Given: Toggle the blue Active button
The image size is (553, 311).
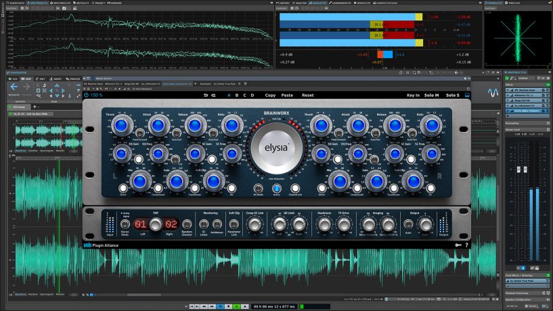Looking at the screenshot, I should [x=276, y=189].
